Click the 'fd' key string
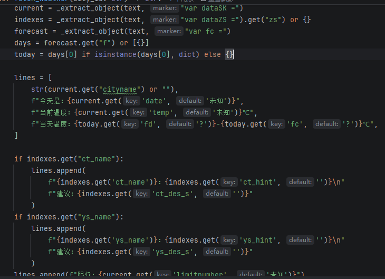This screenshot has width=385, height=279. [x=148, y=124]
